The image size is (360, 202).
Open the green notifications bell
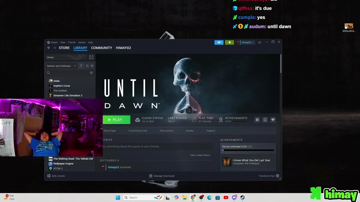click(229, 42)
